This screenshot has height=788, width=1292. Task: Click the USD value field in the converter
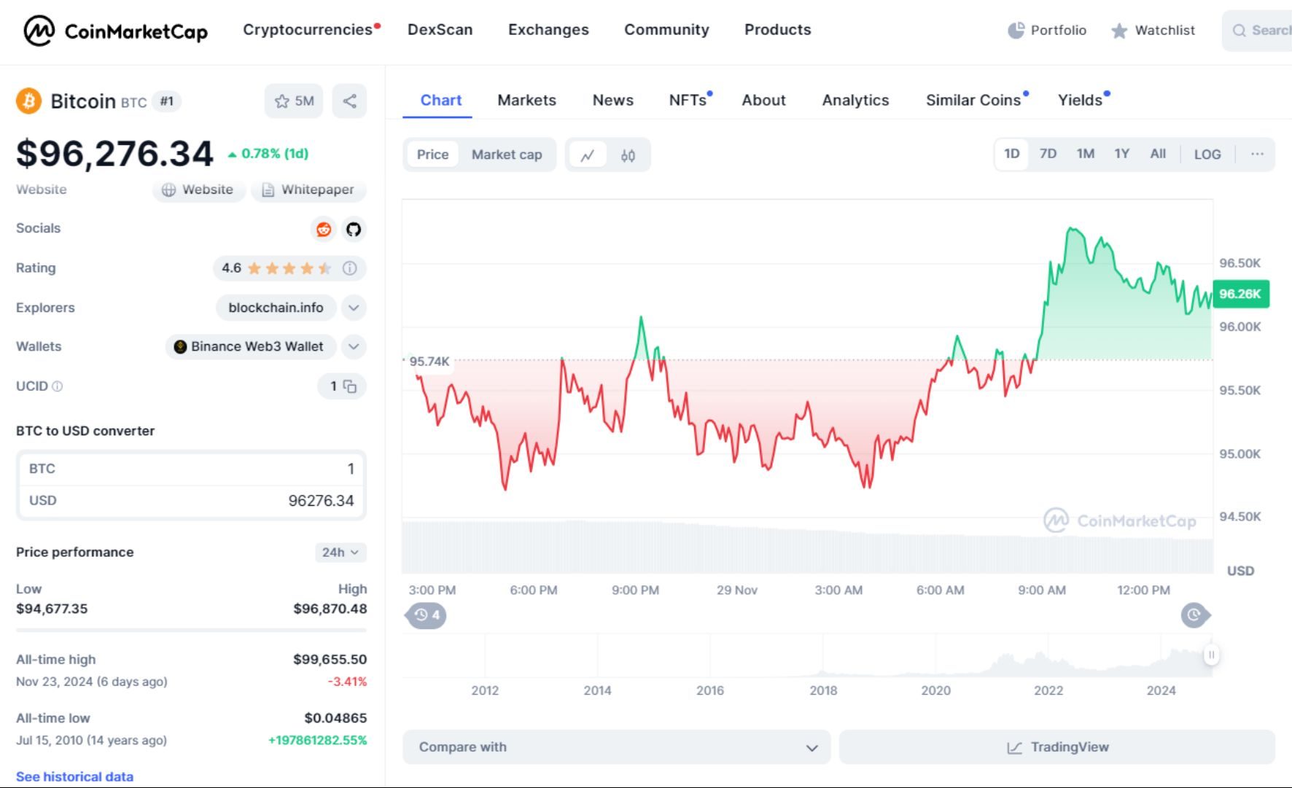tap(321, 501)
